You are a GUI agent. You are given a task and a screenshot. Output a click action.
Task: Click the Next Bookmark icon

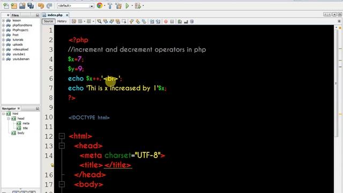point(138,21)
